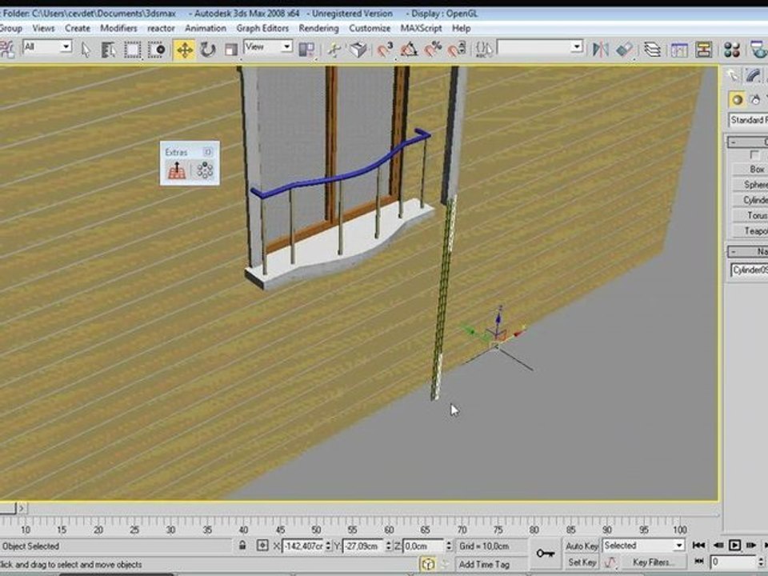Click the Cylinder primitive button
This screenshot has height=576, width=768.
(750, 200)
